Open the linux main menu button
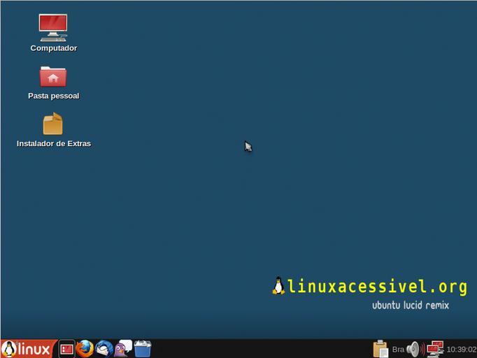Screen dimensions: 477x358 [27, 348]
